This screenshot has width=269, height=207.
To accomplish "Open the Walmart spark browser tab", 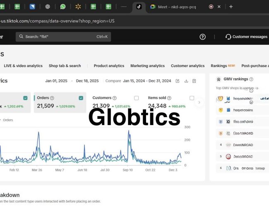I will pyautogui.click(x=78, y=7).
